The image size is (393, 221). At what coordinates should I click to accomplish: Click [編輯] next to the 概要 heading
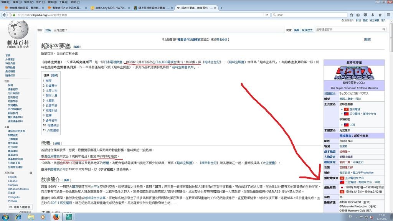click(57, 143)
